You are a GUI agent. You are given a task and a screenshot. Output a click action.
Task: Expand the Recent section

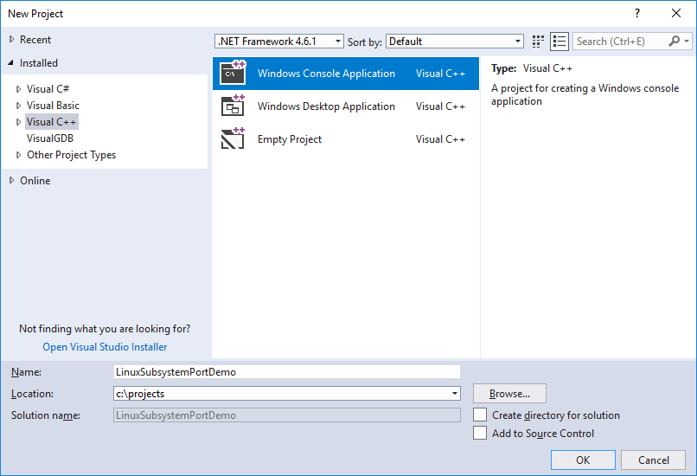[11, 39]
